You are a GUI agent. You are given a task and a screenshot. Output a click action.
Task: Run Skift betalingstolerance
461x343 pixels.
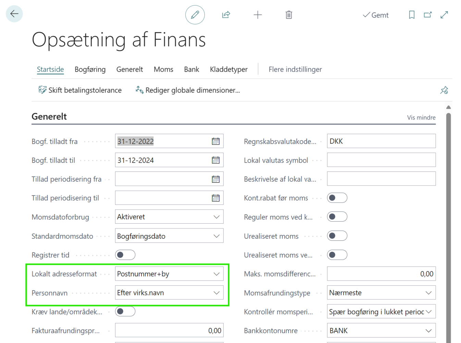[80, 90]
